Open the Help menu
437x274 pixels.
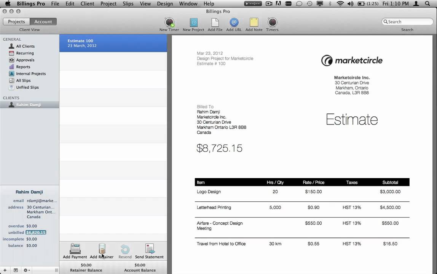(209, 4)
